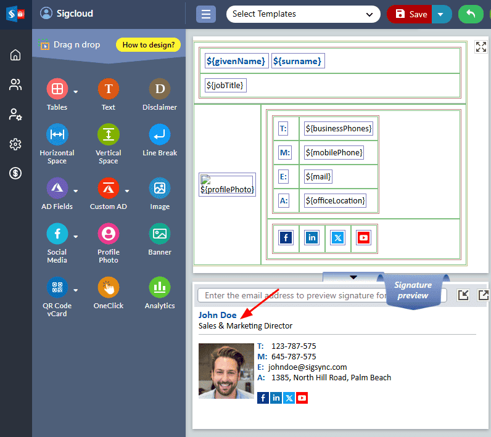Expand the Social Media options arrow
Viewport: 491px width, 437px height.
(x=76, y=236)
